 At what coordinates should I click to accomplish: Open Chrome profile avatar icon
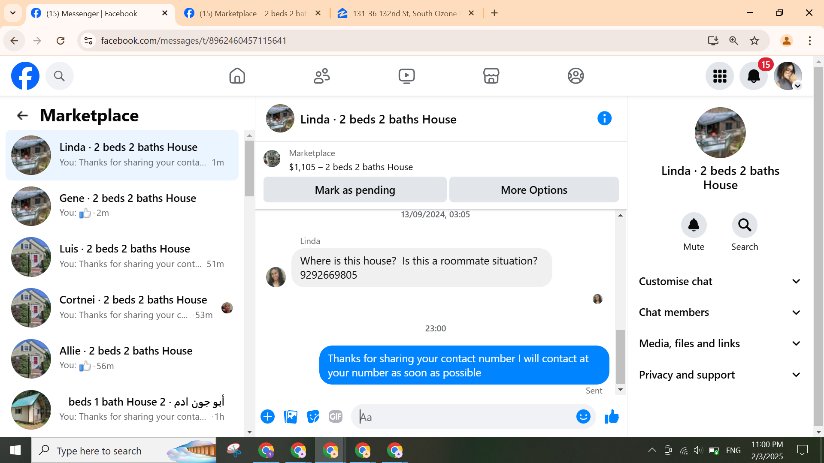(x=787, y=41)
